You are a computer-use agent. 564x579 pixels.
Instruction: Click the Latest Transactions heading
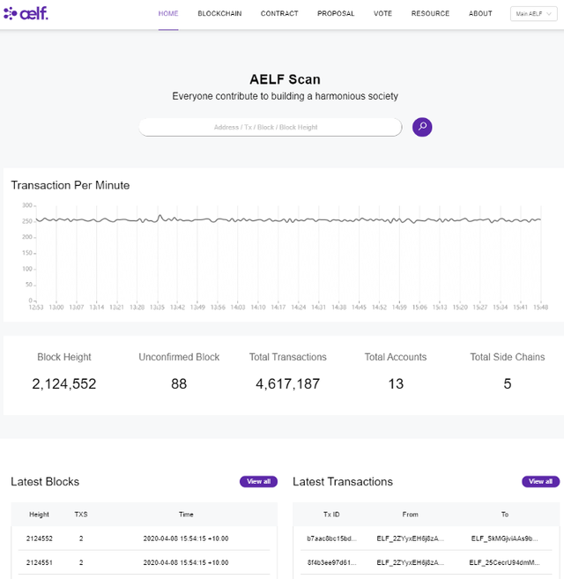click(x=343, y=481)
